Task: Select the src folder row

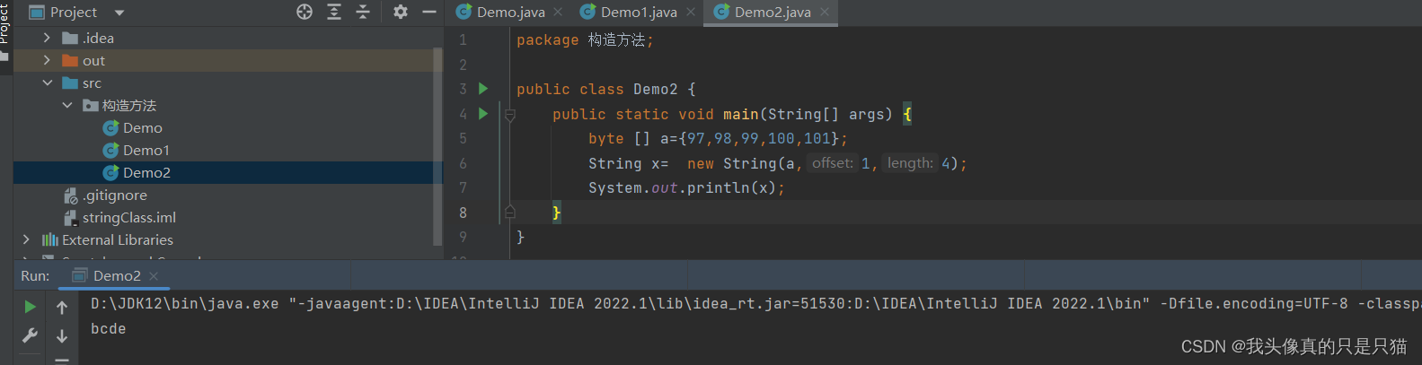Action: tap(223, 83)
